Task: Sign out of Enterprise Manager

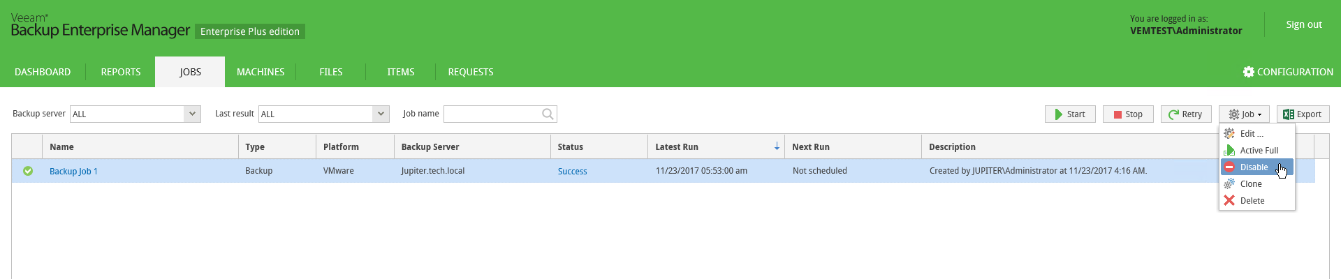Action: point(1304,24)
